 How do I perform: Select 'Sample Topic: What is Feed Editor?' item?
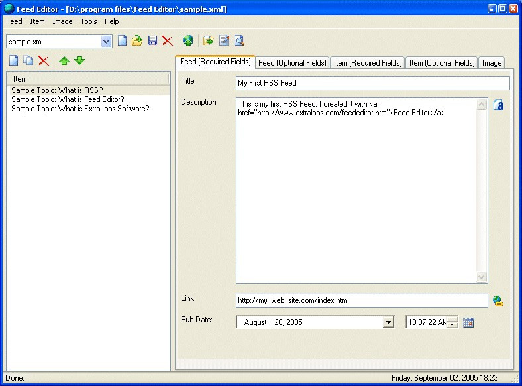point(68,99)
